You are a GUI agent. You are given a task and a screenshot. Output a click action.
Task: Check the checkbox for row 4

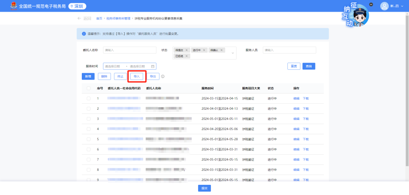(88, 129)
